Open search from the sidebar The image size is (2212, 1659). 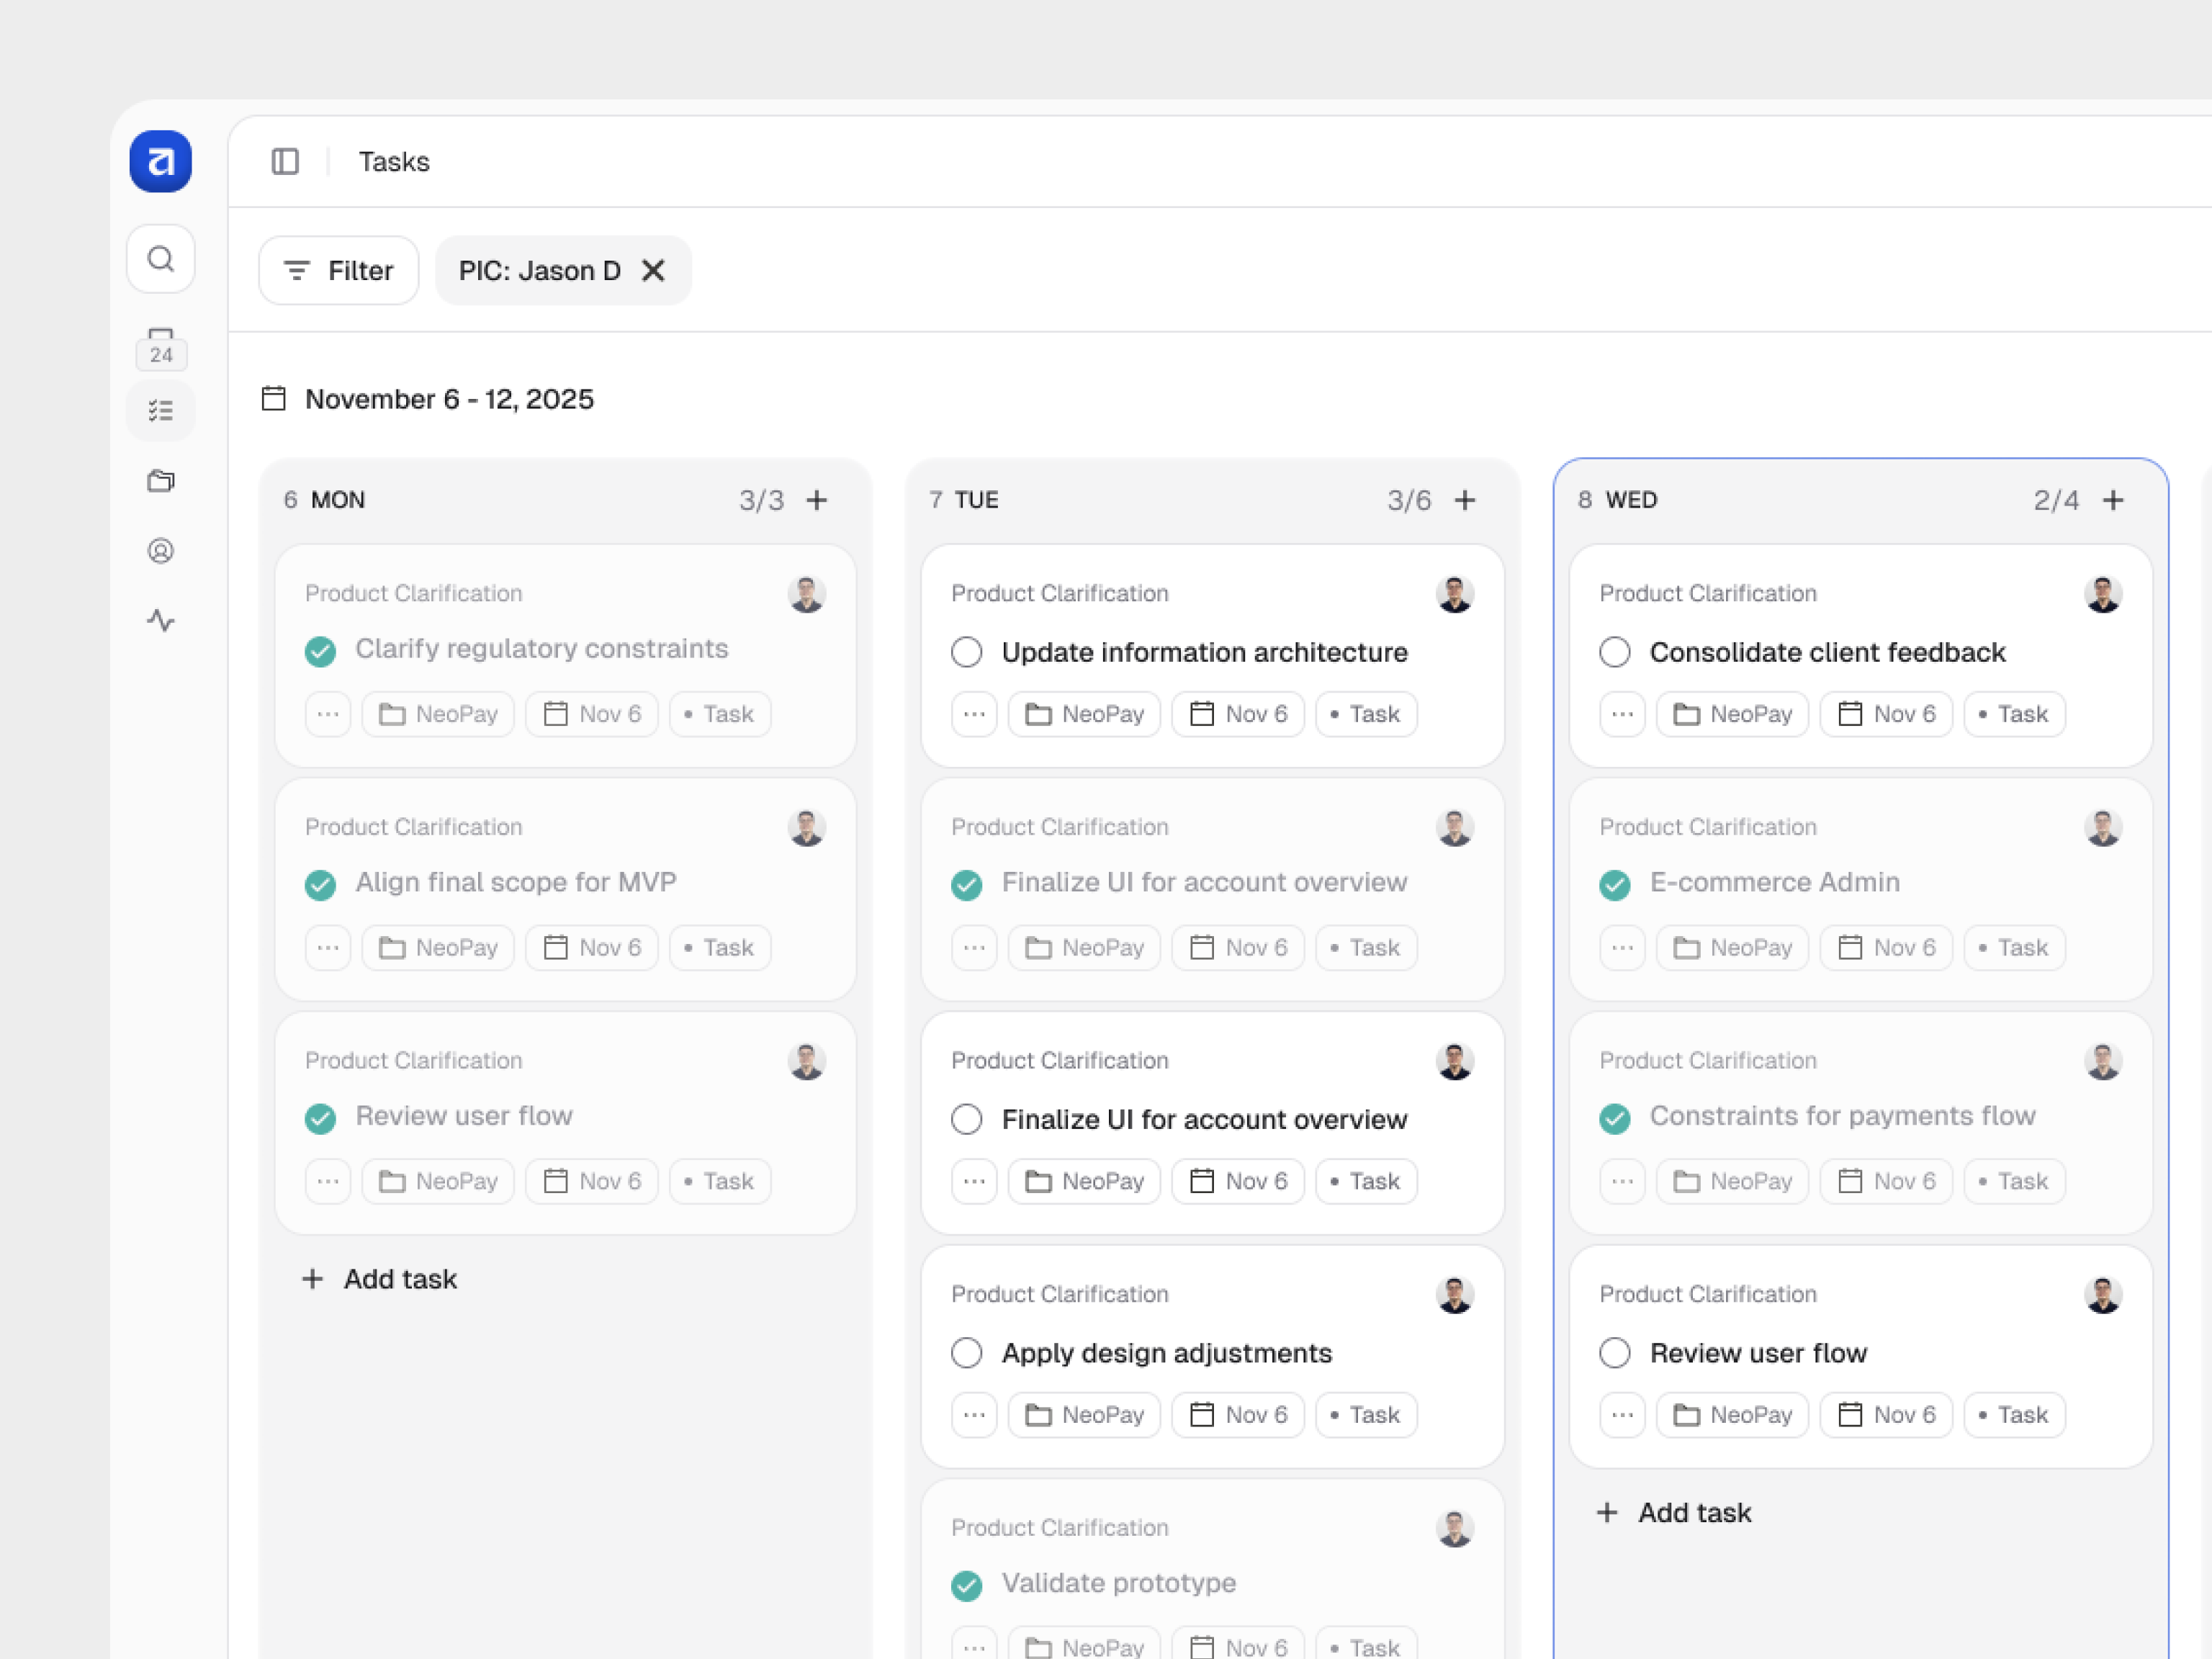pyautogui.click(x=160, y=259)
